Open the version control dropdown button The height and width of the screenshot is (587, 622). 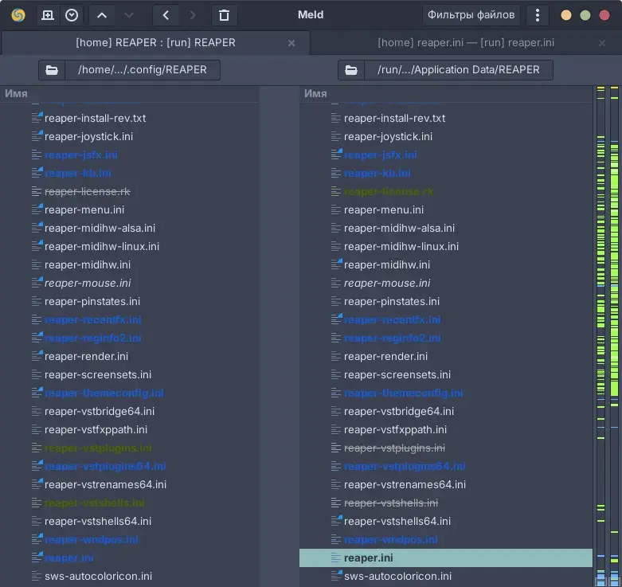tap(72, 15)
